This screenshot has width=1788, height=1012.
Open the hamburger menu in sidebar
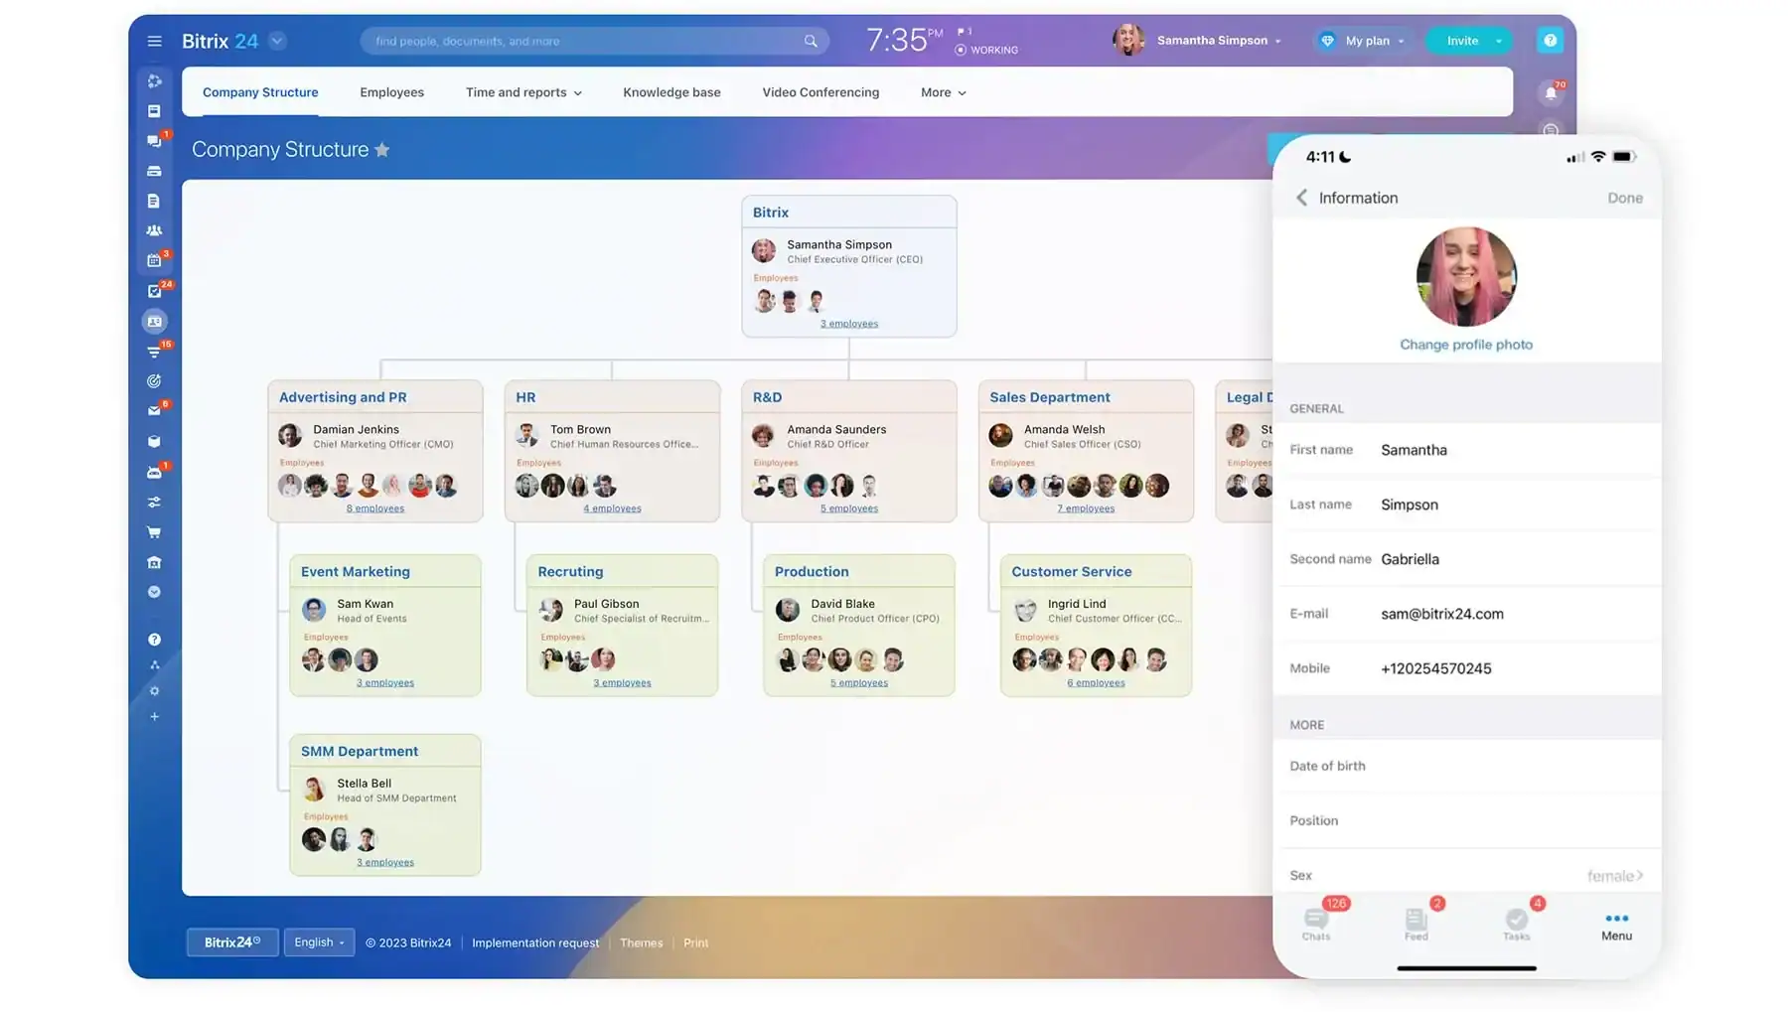[x=154, y=41]
